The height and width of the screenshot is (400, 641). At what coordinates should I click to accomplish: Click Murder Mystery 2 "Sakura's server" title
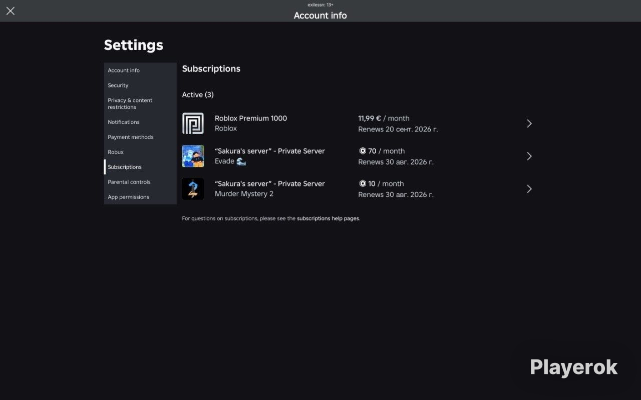pos(270,183)
